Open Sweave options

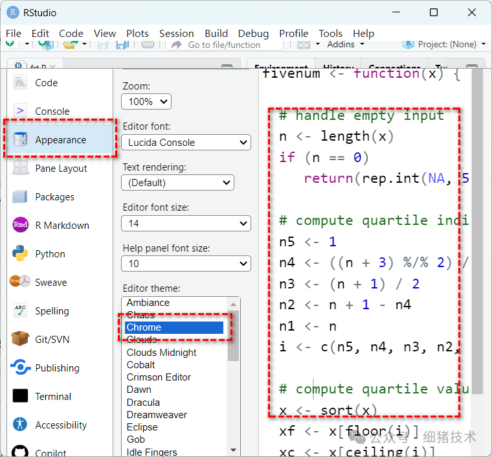click(60, 283)
